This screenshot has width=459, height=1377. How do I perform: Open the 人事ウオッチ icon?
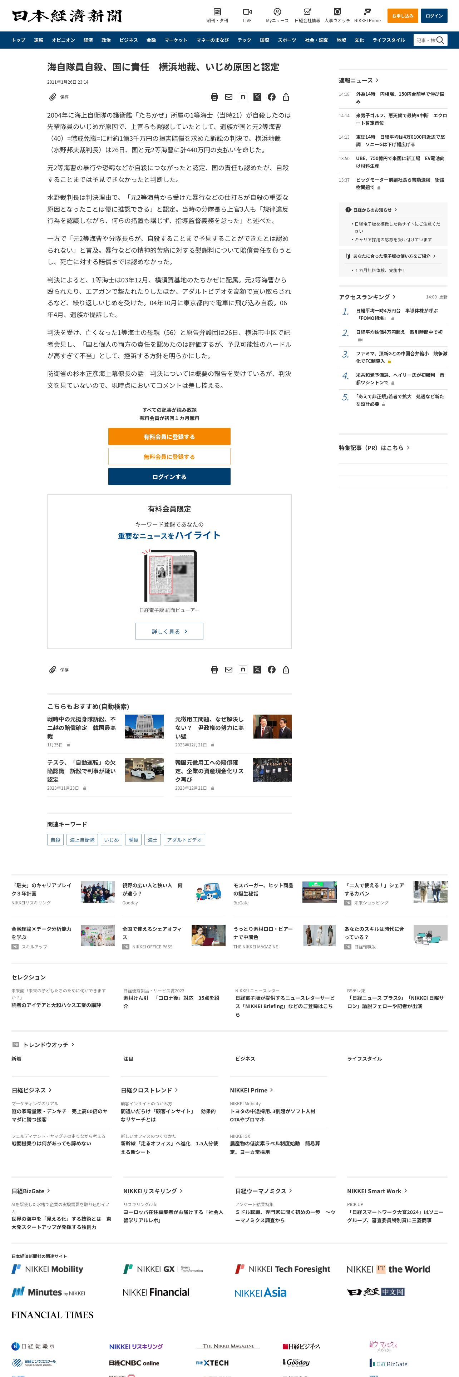337,12
